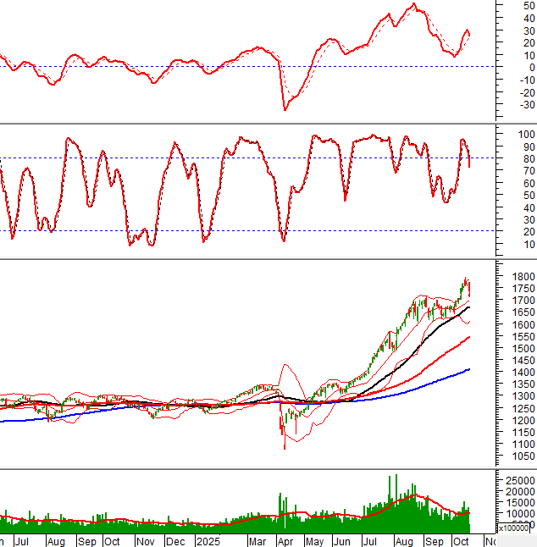Select the Mar month label on time axis

tap(258, 539)
